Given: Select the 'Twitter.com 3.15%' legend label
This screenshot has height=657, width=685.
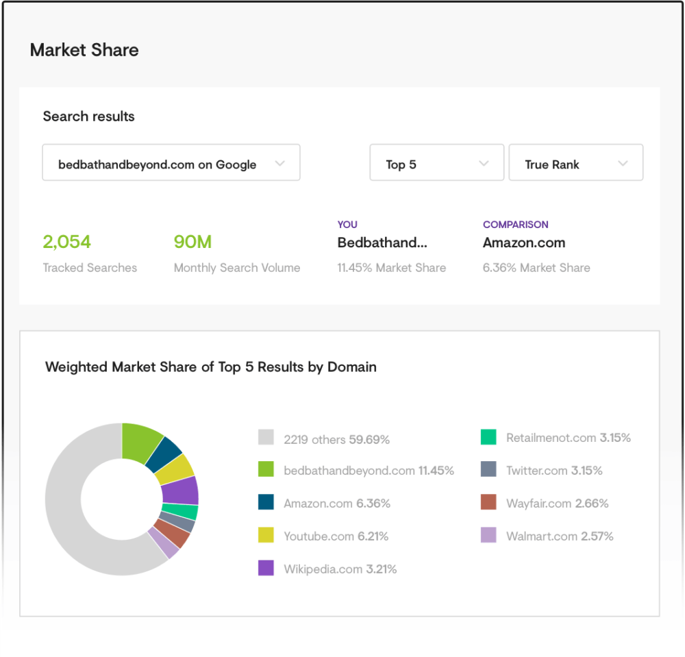Looking at the screenshot, I should (554, 471).
